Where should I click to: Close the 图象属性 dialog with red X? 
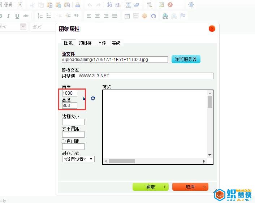point(212,29)
